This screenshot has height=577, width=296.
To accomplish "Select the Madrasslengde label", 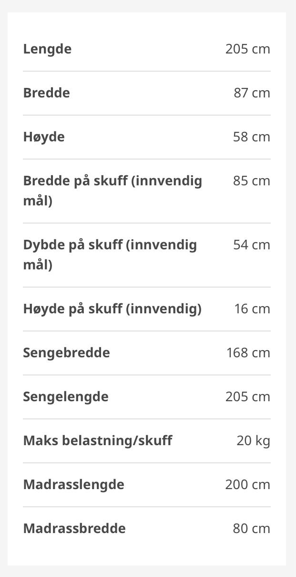I will click(74, 485).
